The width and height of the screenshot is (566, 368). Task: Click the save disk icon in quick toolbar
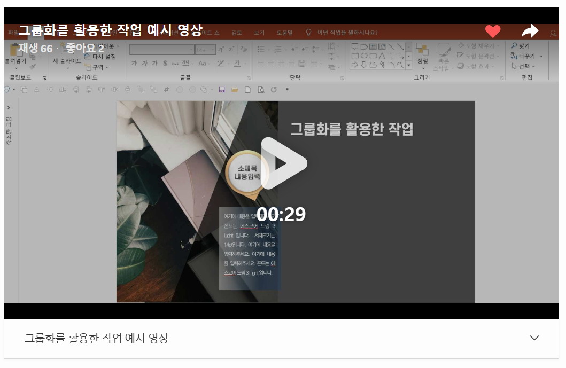(222, 90)
